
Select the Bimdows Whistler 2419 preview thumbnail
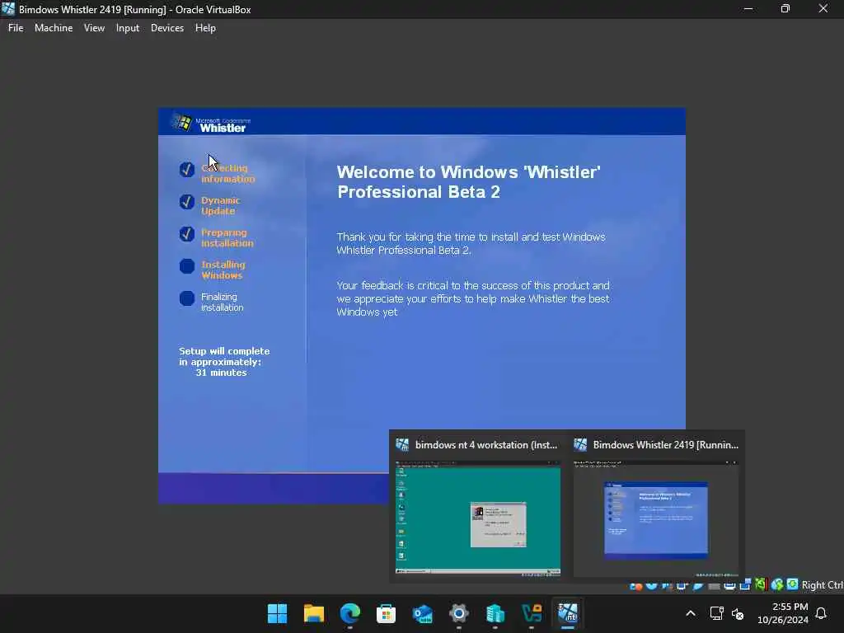click(656, 518)
